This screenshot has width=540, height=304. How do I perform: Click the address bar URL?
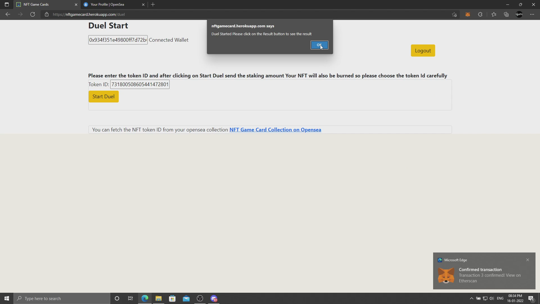(89, 14)
